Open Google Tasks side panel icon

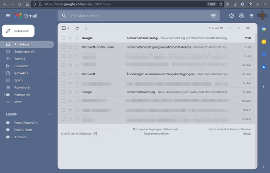pos(264,54)
